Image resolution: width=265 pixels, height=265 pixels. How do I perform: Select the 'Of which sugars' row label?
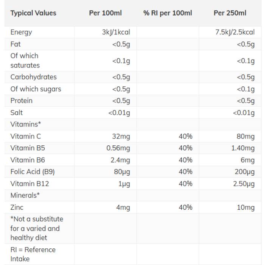click(36, 89)
